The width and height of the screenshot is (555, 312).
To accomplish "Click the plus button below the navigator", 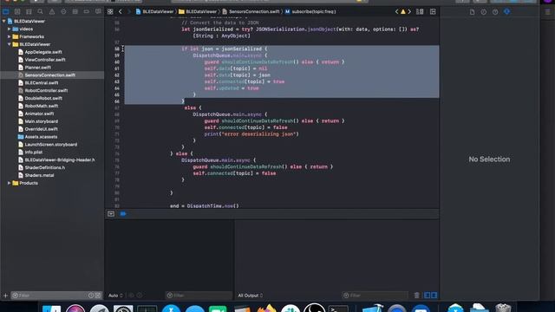I will coord(6,296).
